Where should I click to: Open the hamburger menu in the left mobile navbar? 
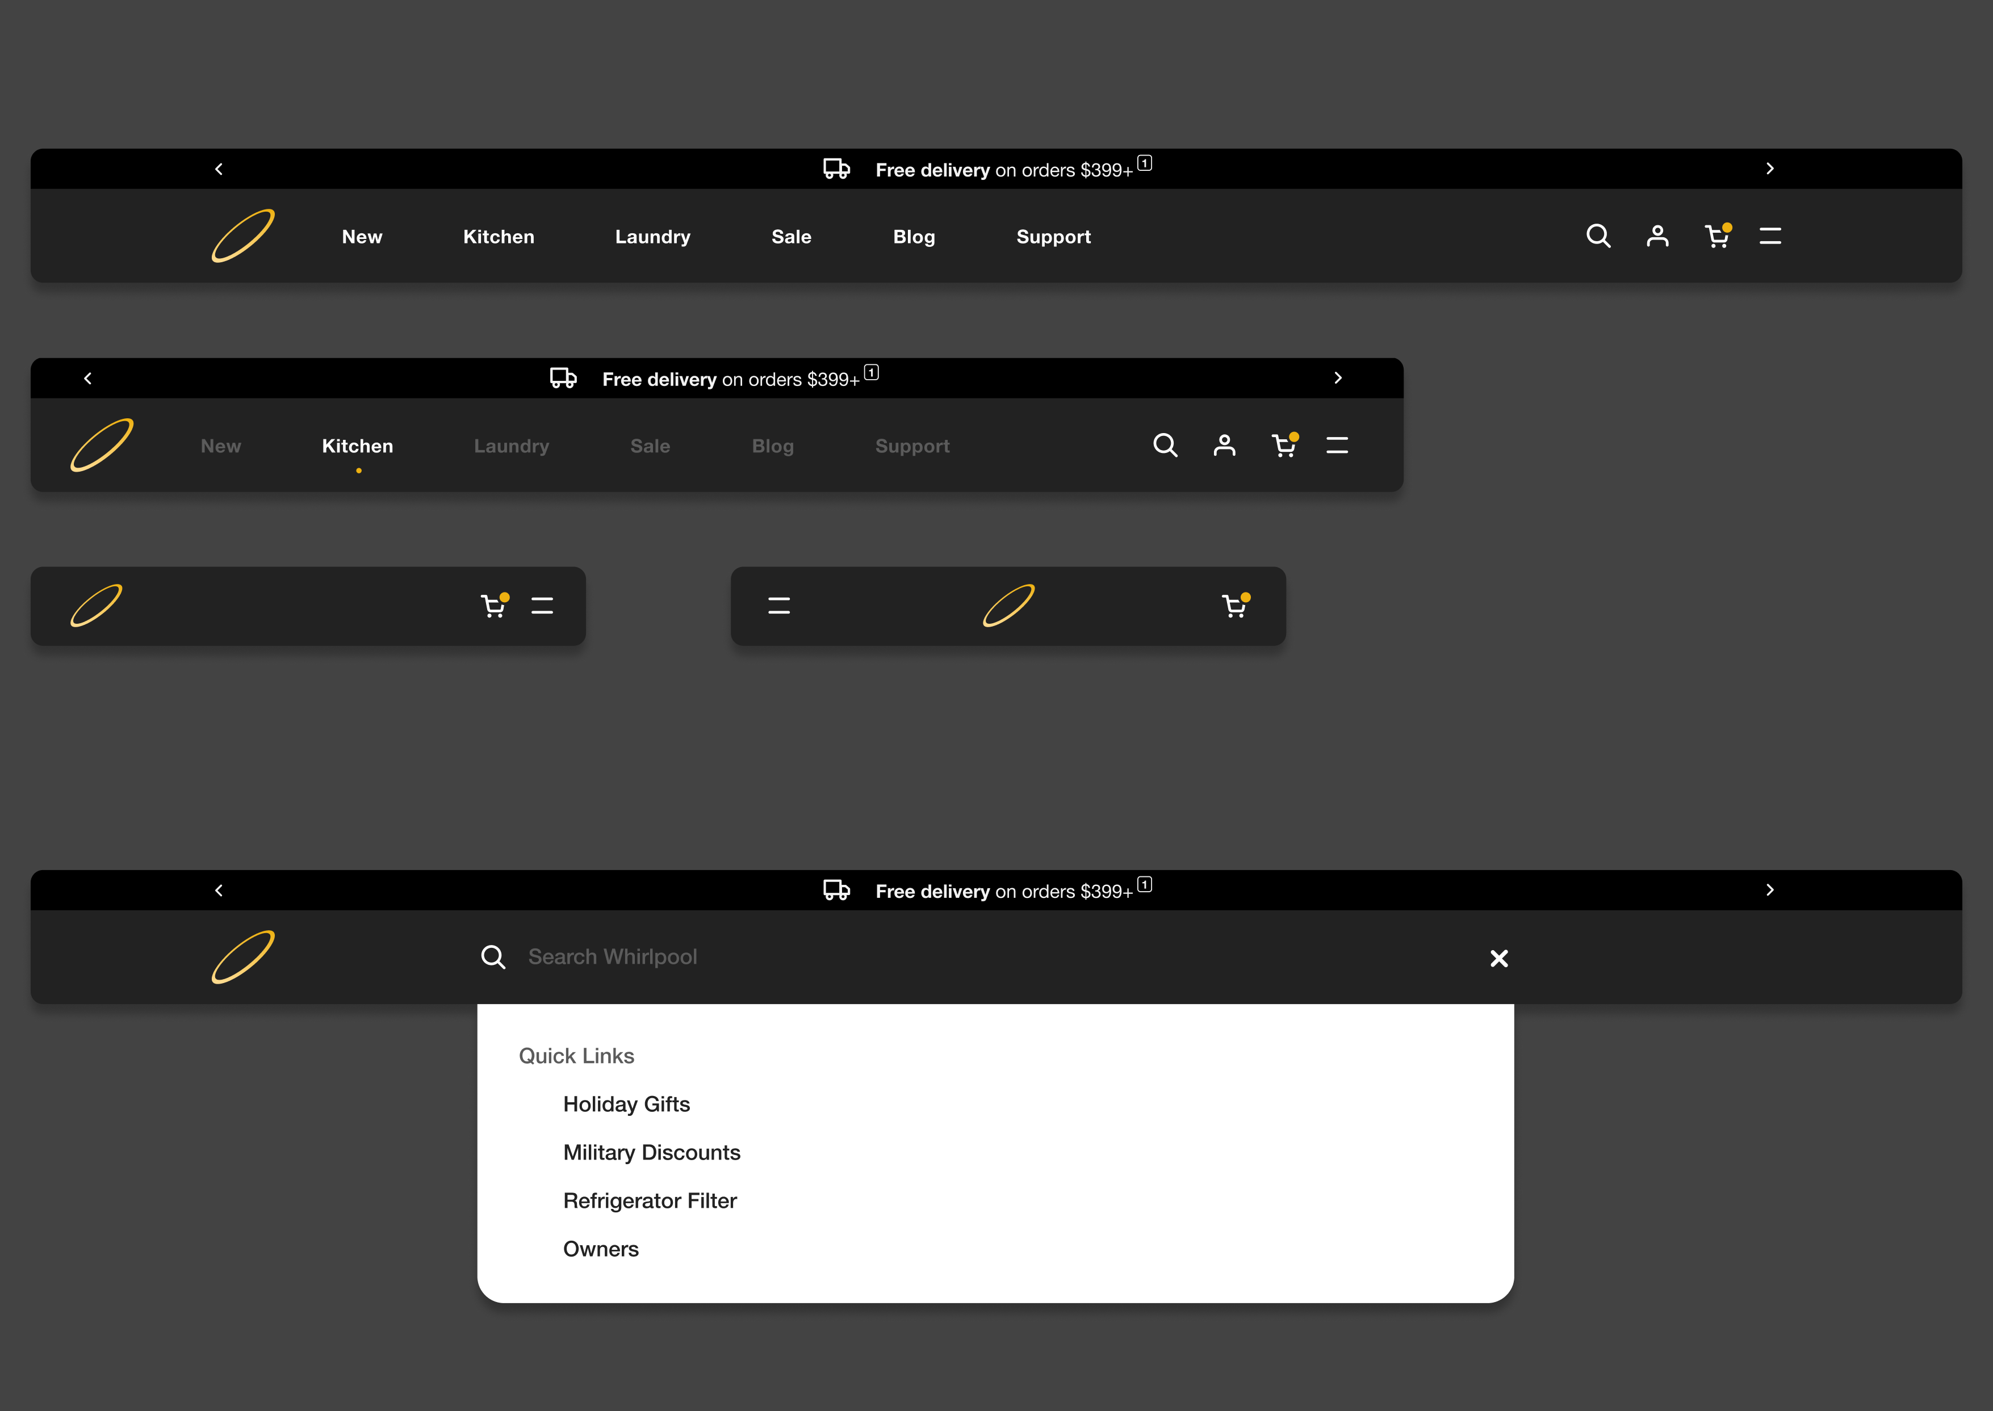pos(542,606)
